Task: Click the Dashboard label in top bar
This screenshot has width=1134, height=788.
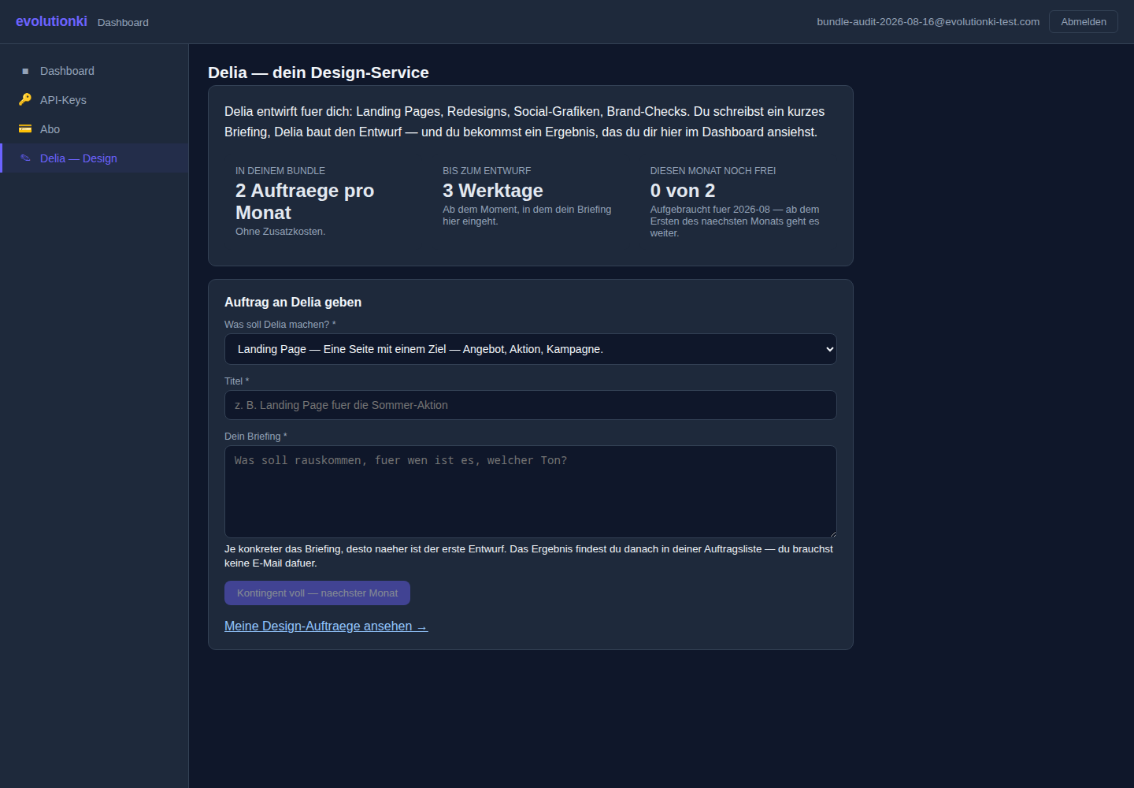Action: tap(123, 23)
